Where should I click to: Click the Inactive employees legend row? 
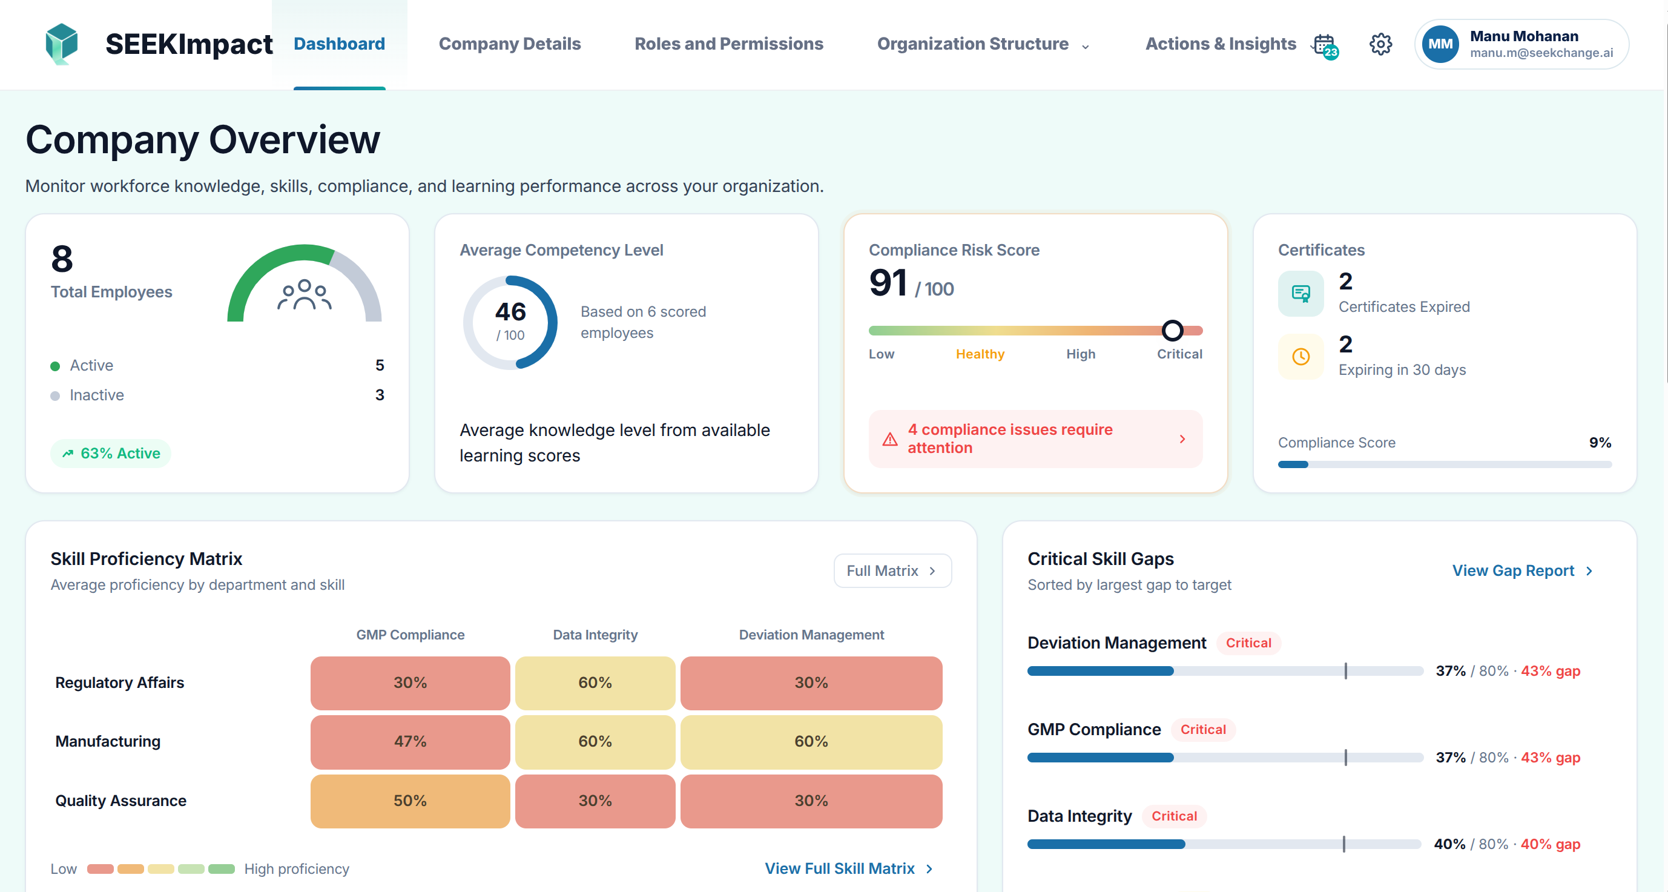(x=217, y=396)
